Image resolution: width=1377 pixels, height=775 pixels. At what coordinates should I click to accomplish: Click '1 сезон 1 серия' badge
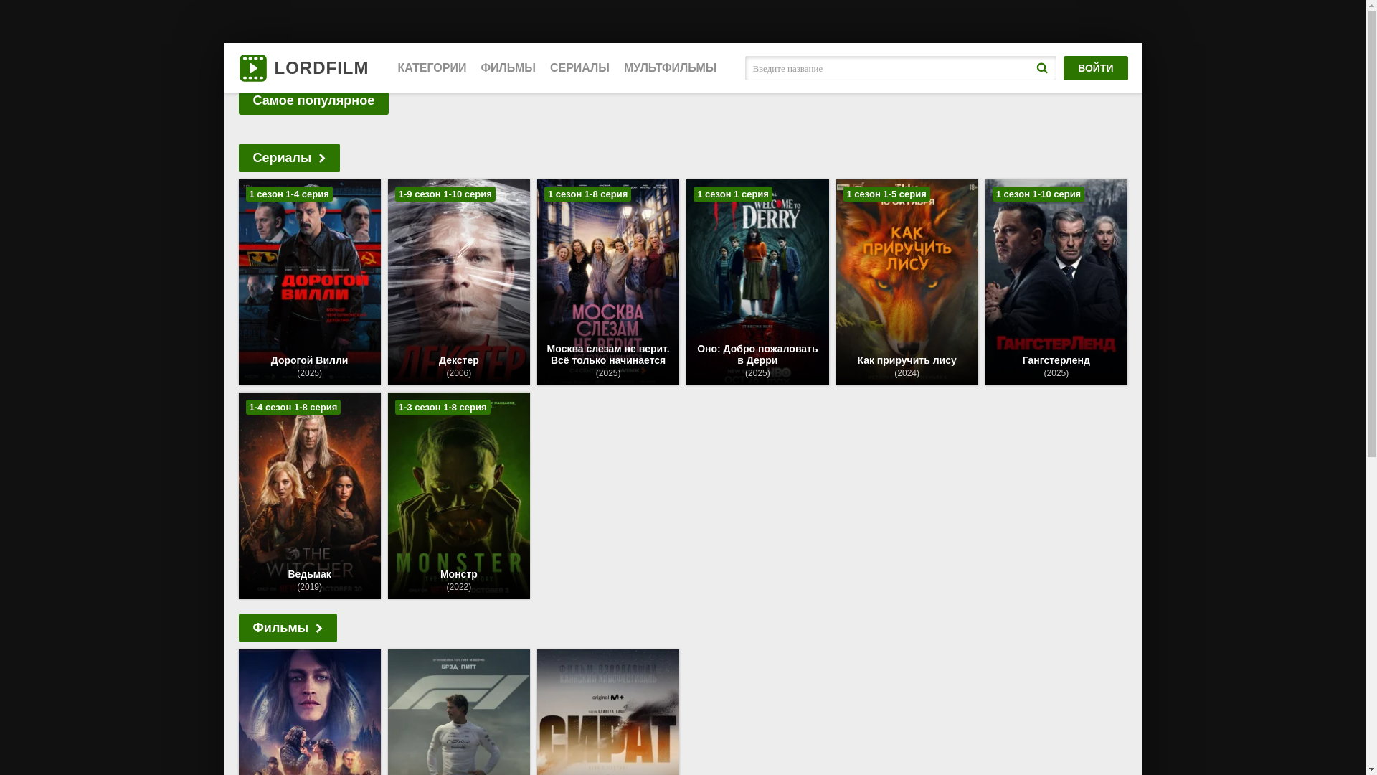[x=733, y=194]
